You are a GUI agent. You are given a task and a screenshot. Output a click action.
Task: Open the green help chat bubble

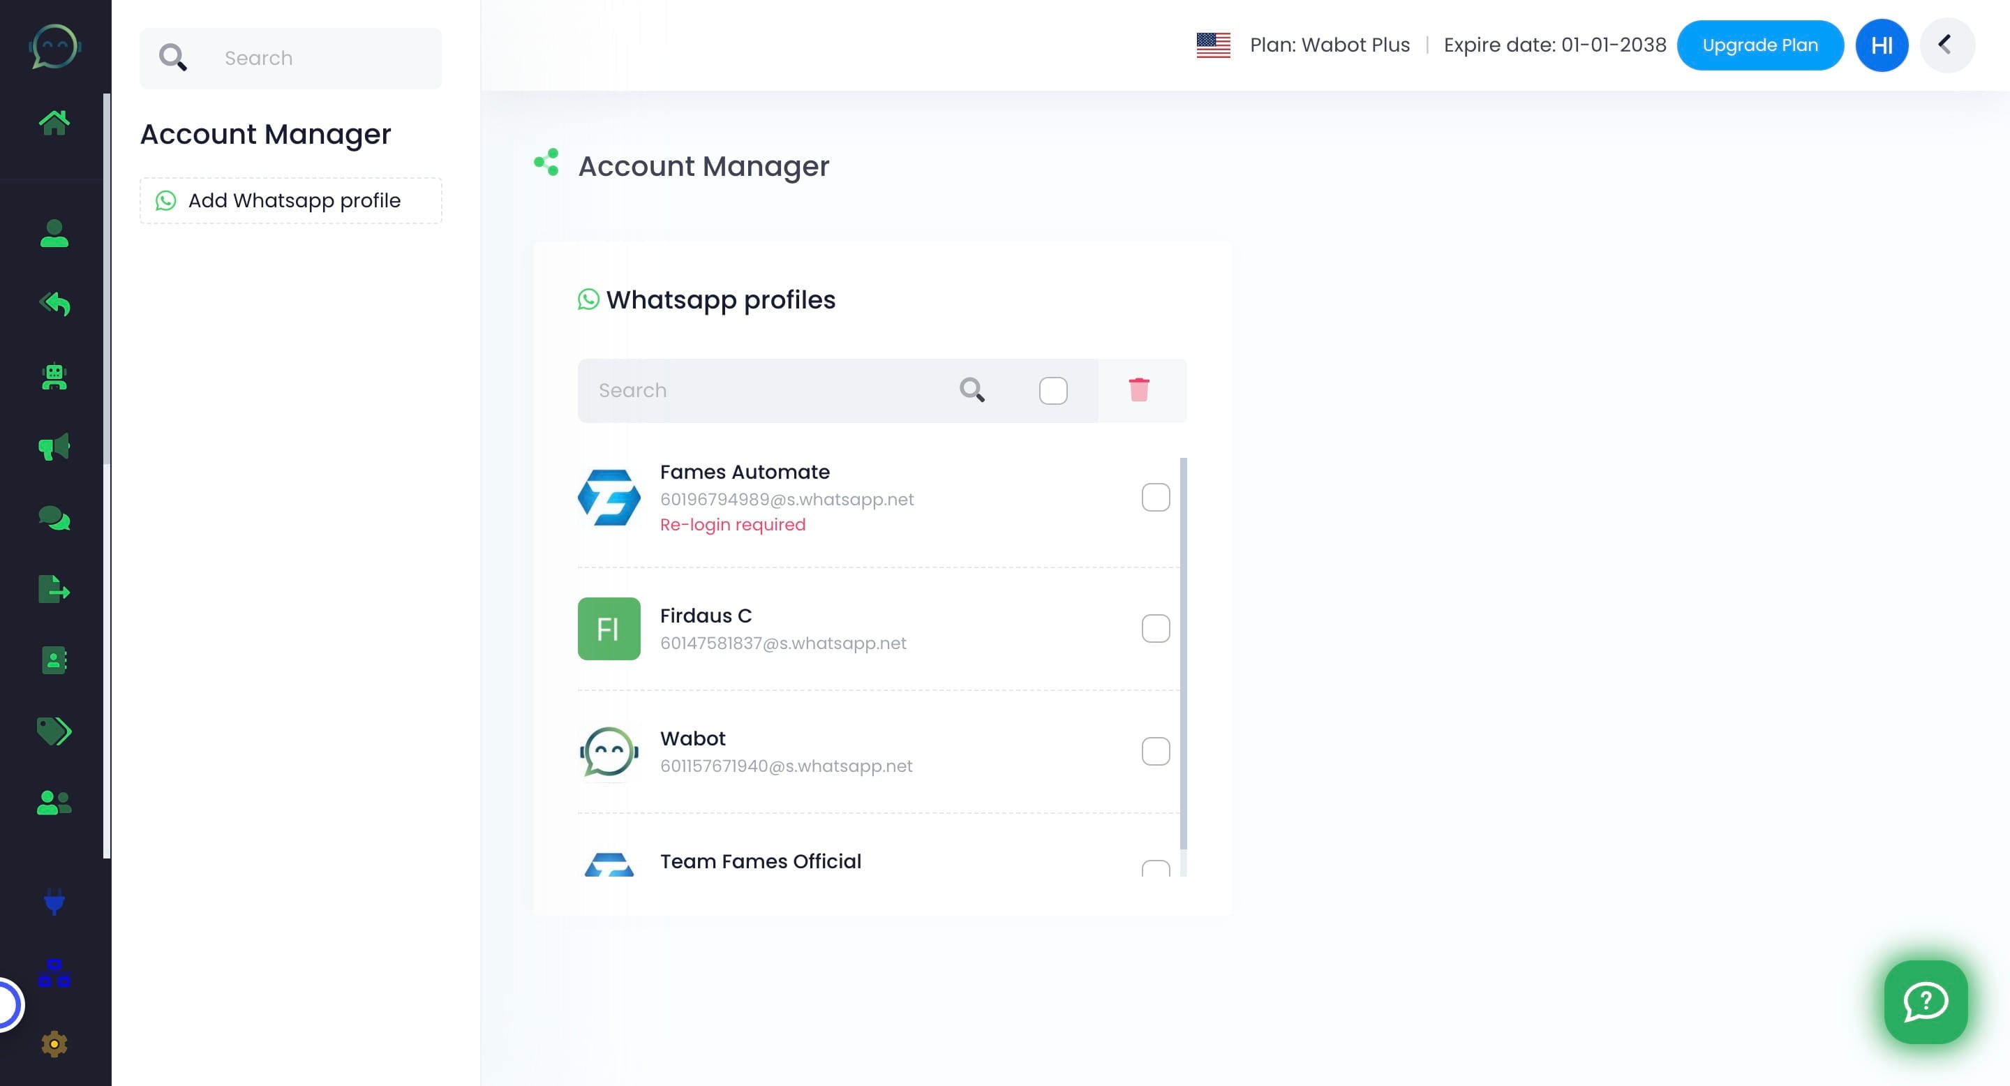click(x=1925, y=1002)
